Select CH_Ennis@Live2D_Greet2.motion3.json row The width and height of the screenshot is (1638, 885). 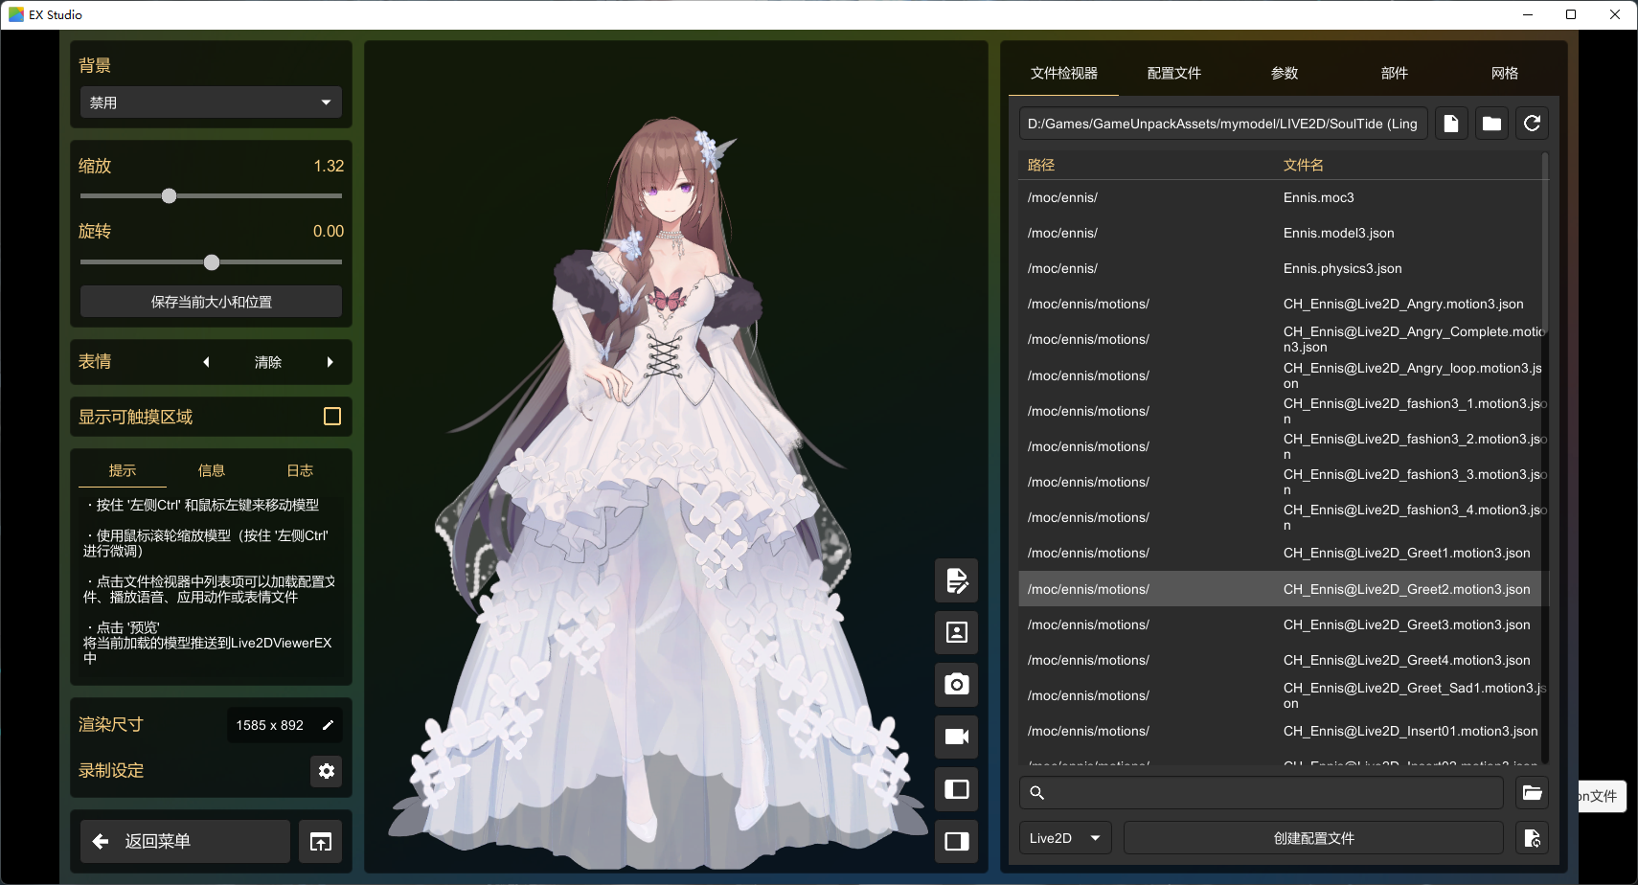click(x=1281, y=589)
